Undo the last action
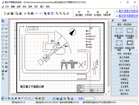139x105 pixels. click(x=37, y=14)
